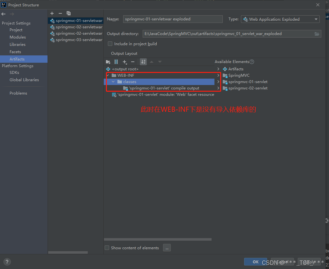Image resolution: width=329 pixels, height=269 pixels.
Task: Open Facets settings page
Action: [15, 52]
